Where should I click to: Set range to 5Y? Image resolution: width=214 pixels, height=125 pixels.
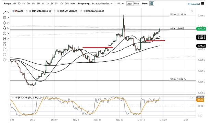coord(56,3)
